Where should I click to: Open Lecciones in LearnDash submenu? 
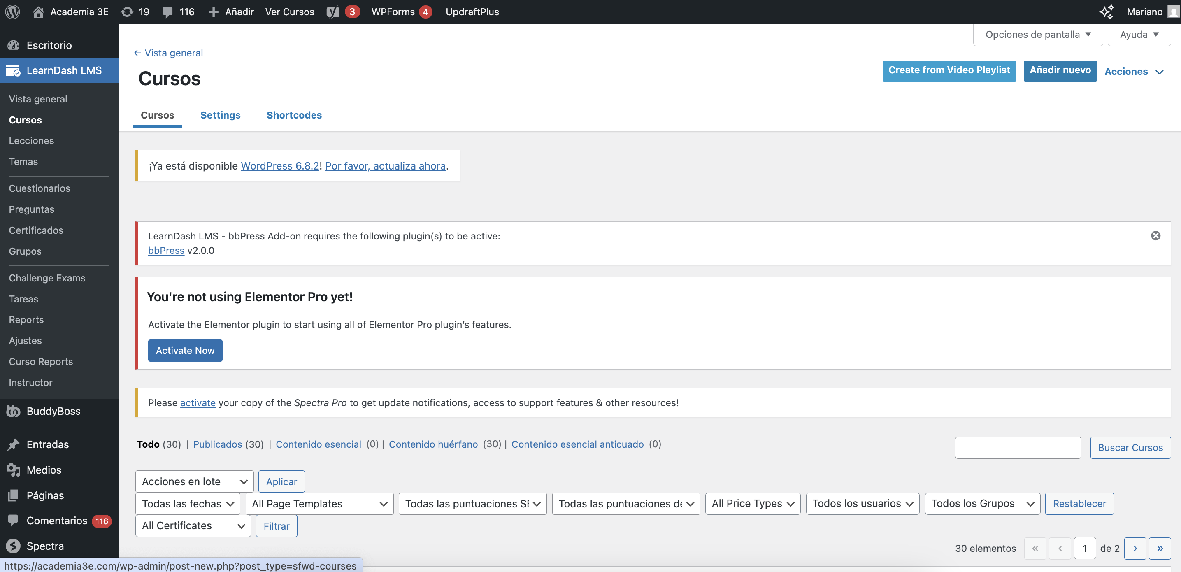click(x=31, y=141)
